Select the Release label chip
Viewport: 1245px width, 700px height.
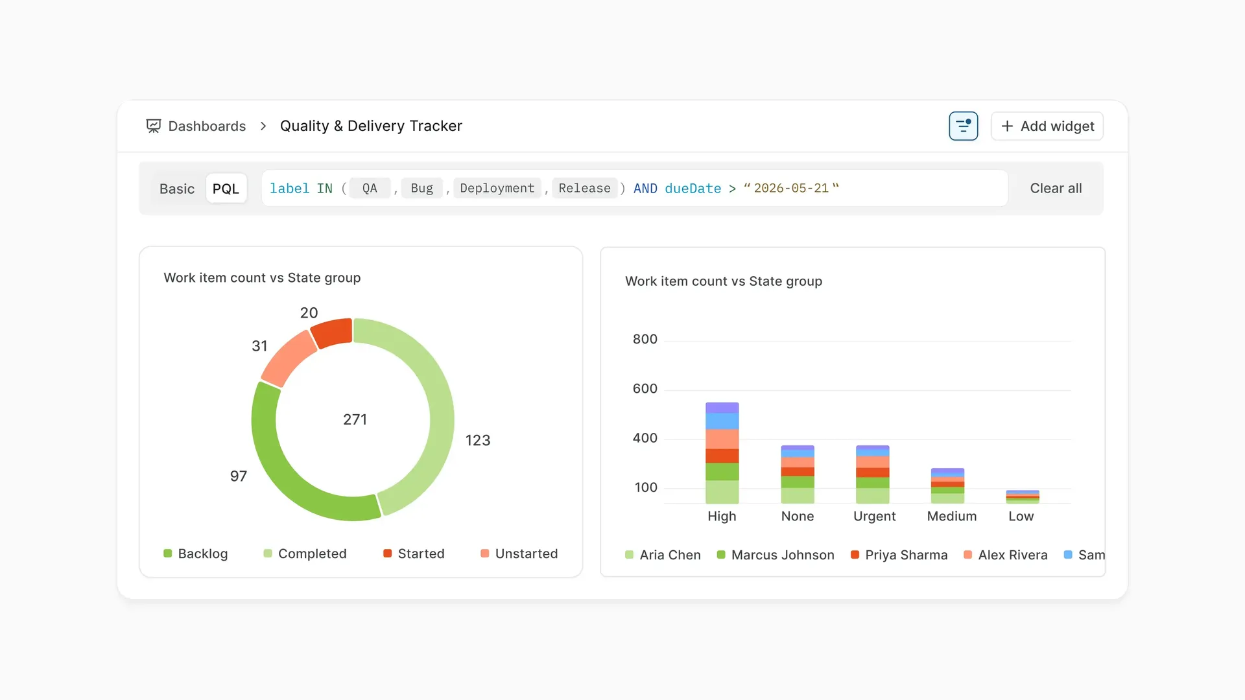click(584, 188)
